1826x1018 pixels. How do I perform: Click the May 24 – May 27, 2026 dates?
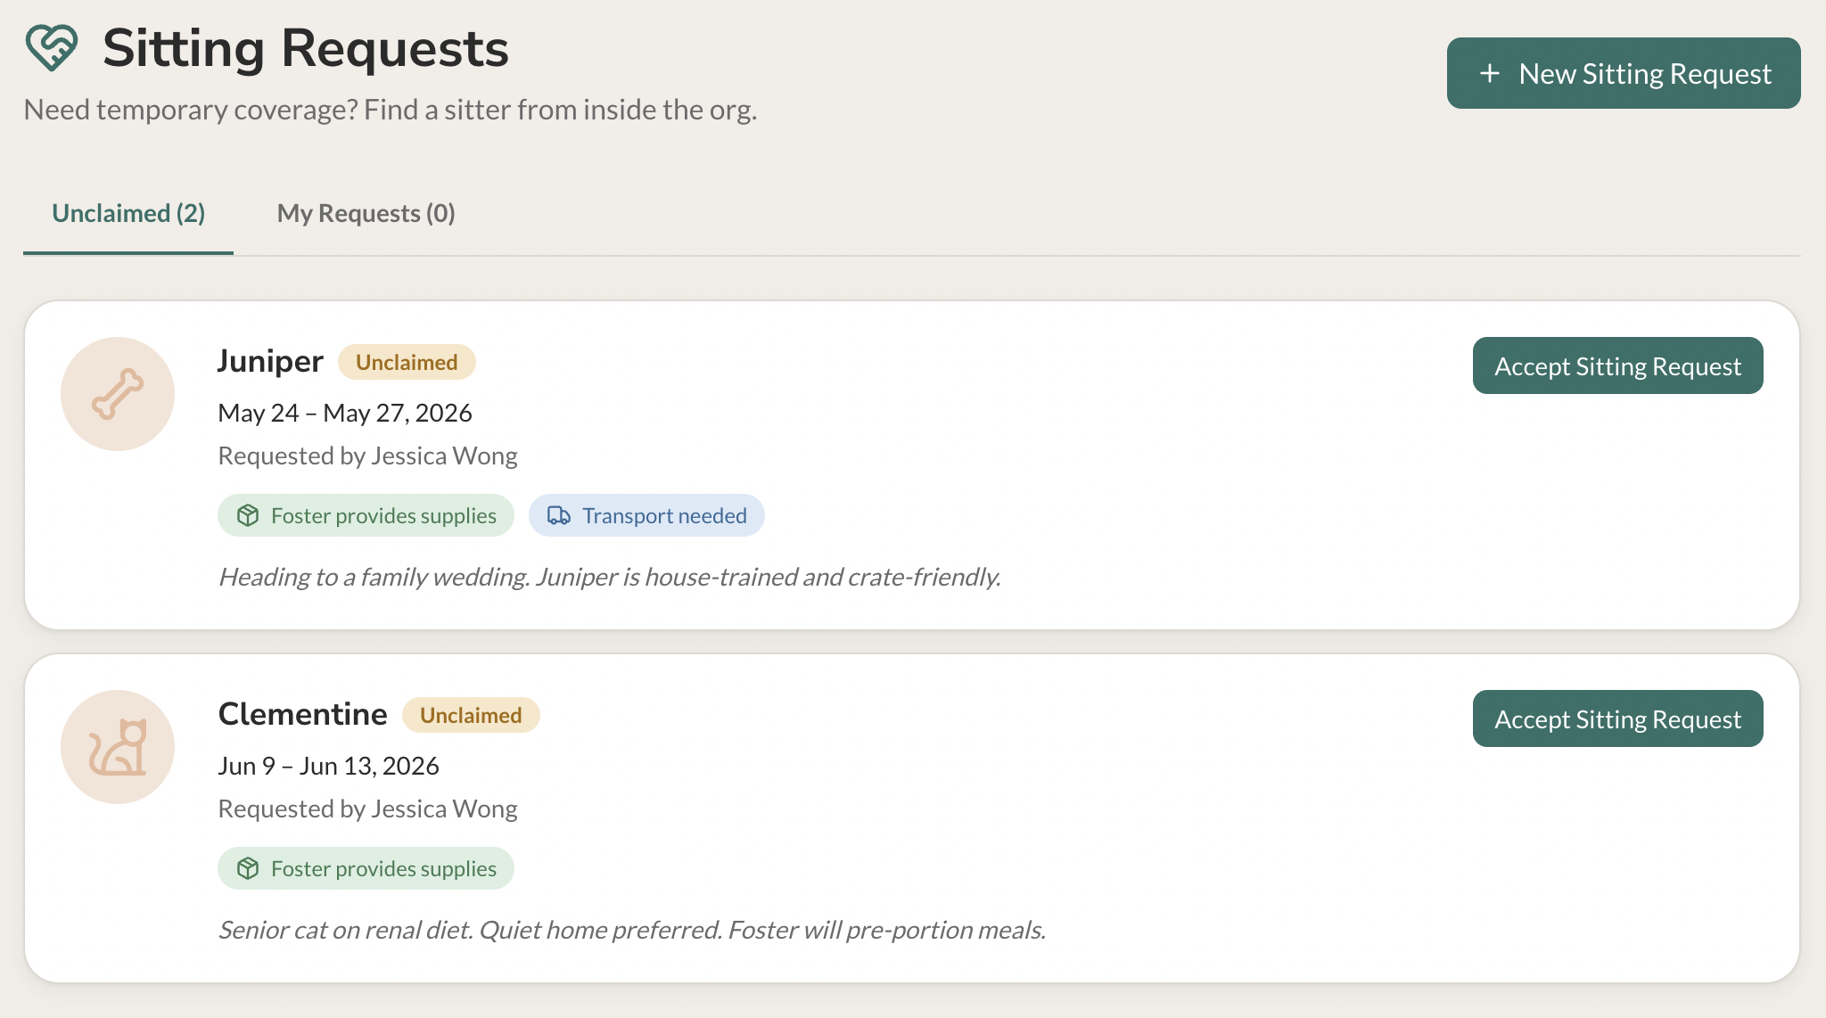(345, 413)
